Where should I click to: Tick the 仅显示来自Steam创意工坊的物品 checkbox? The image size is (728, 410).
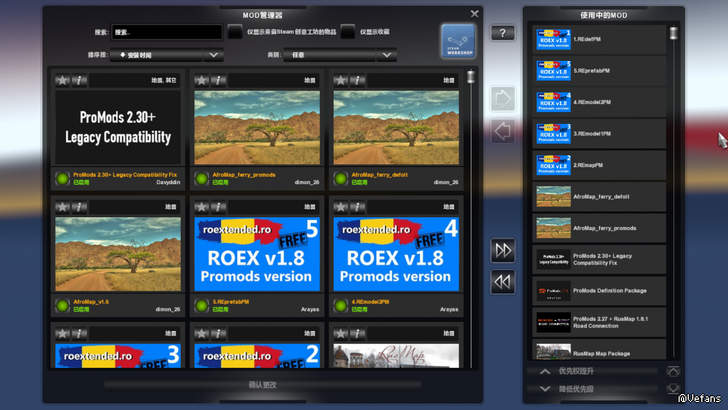coord(235,32)
